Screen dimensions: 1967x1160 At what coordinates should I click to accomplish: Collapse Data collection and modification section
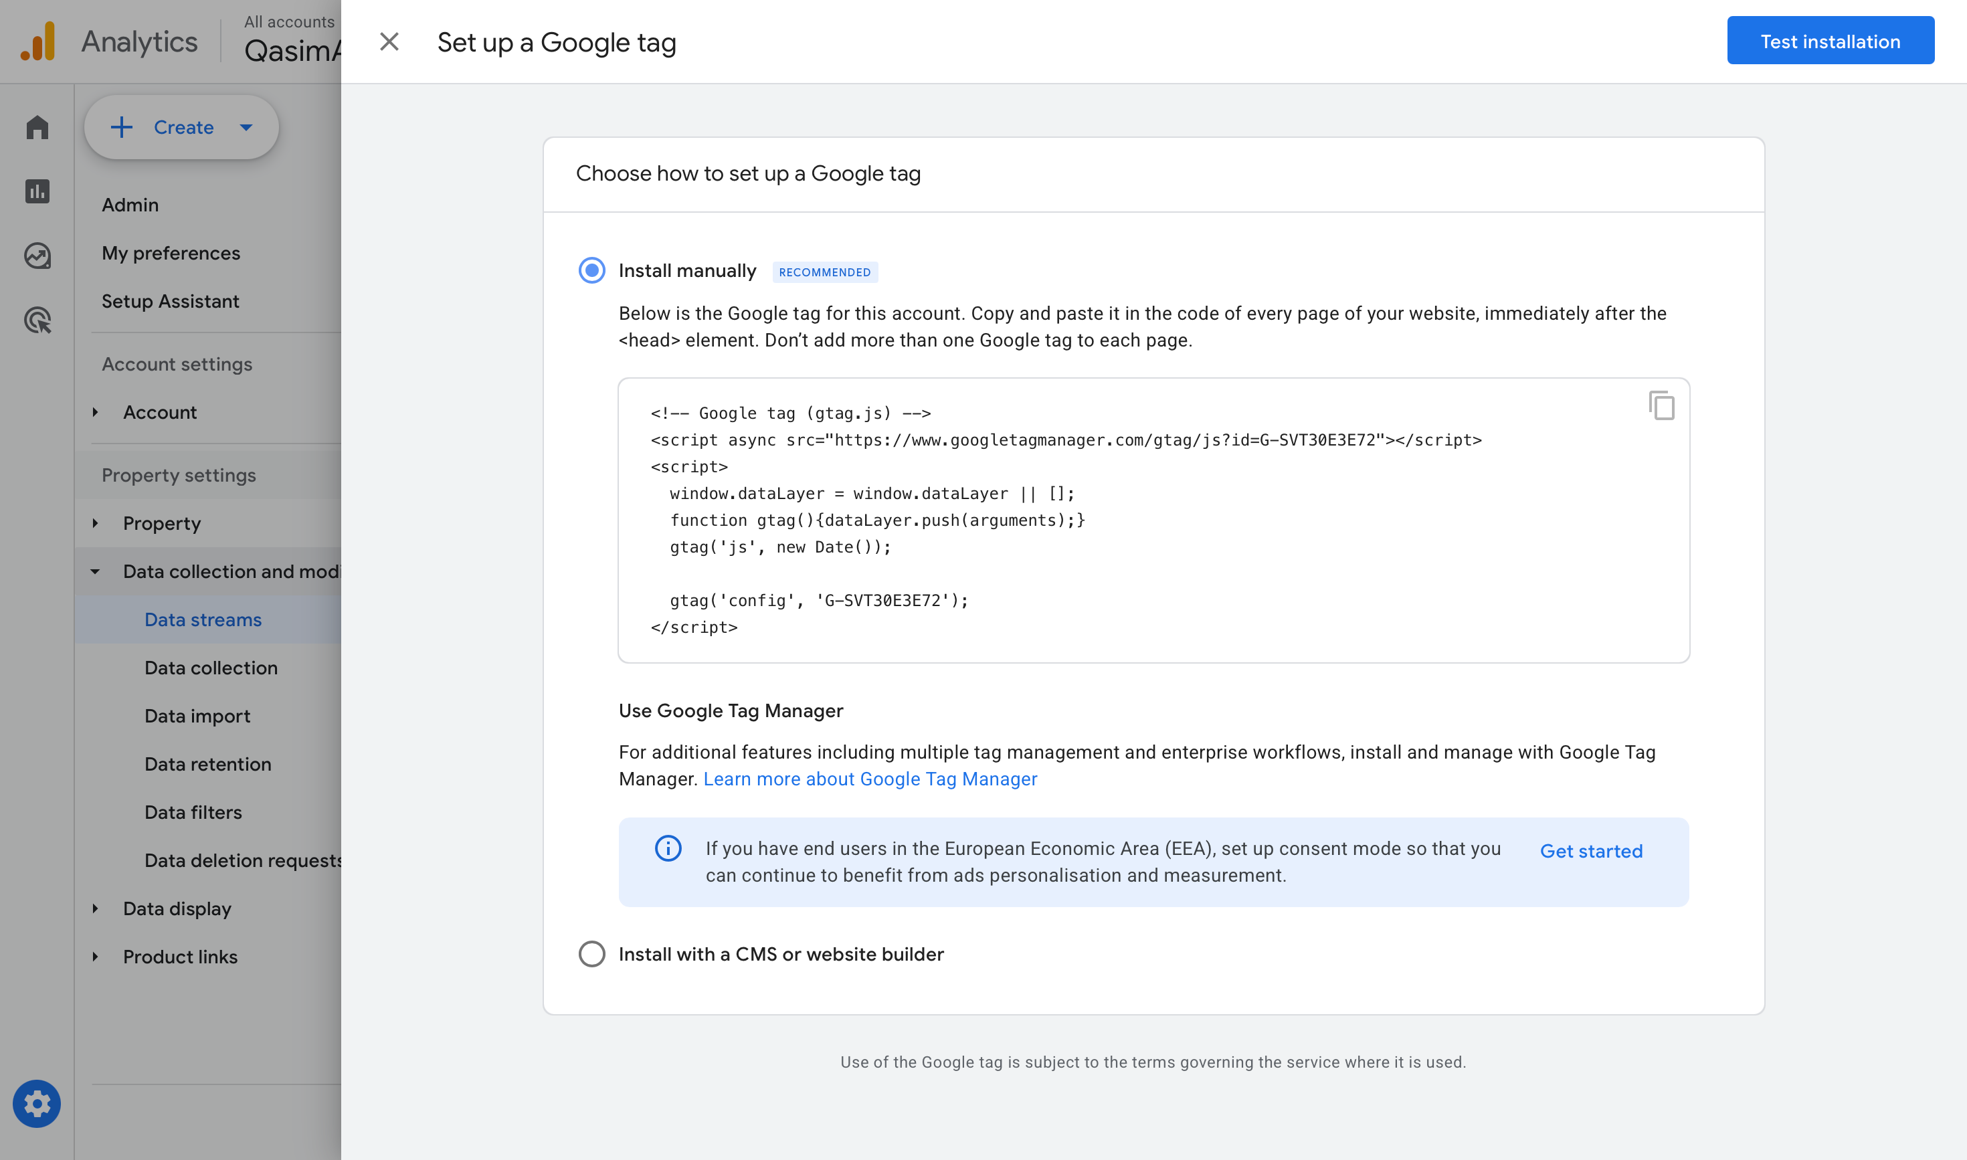click(x=96, y=571)
